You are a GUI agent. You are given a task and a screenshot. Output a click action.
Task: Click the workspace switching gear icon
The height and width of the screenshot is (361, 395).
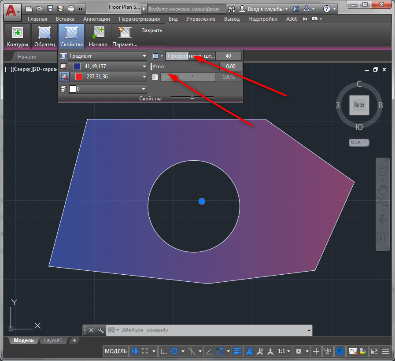[x=299, y=351]
